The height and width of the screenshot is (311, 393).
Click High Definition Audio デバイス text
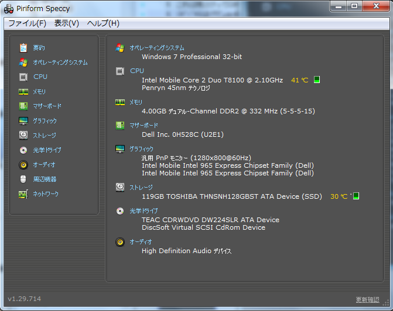[x=187, y=251]
